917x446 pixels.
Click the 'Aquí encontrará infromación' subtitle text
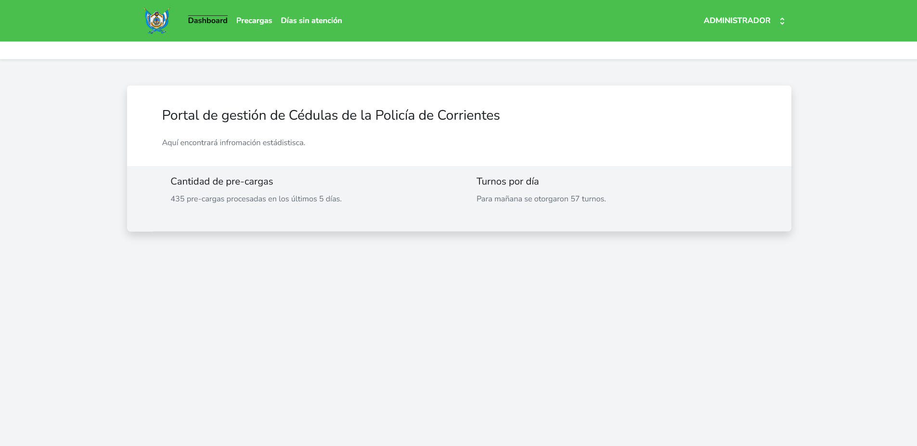(x=233, y=143)
